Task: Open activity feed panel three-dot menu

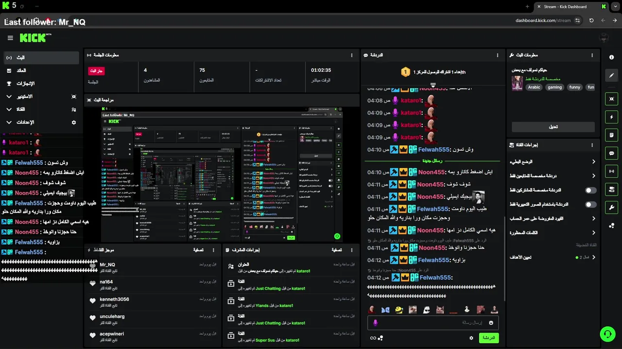Action: (213, 250)
